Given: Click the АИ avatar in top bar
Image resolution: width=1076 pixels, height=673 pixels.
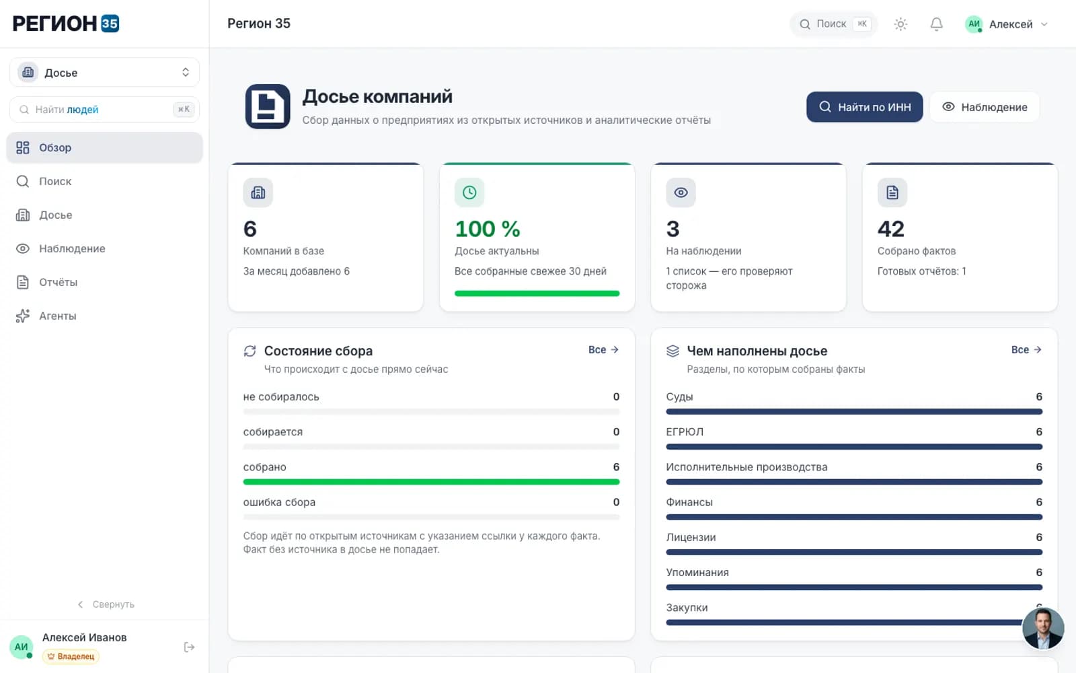Looking at the screenshot, I should 974,24.
